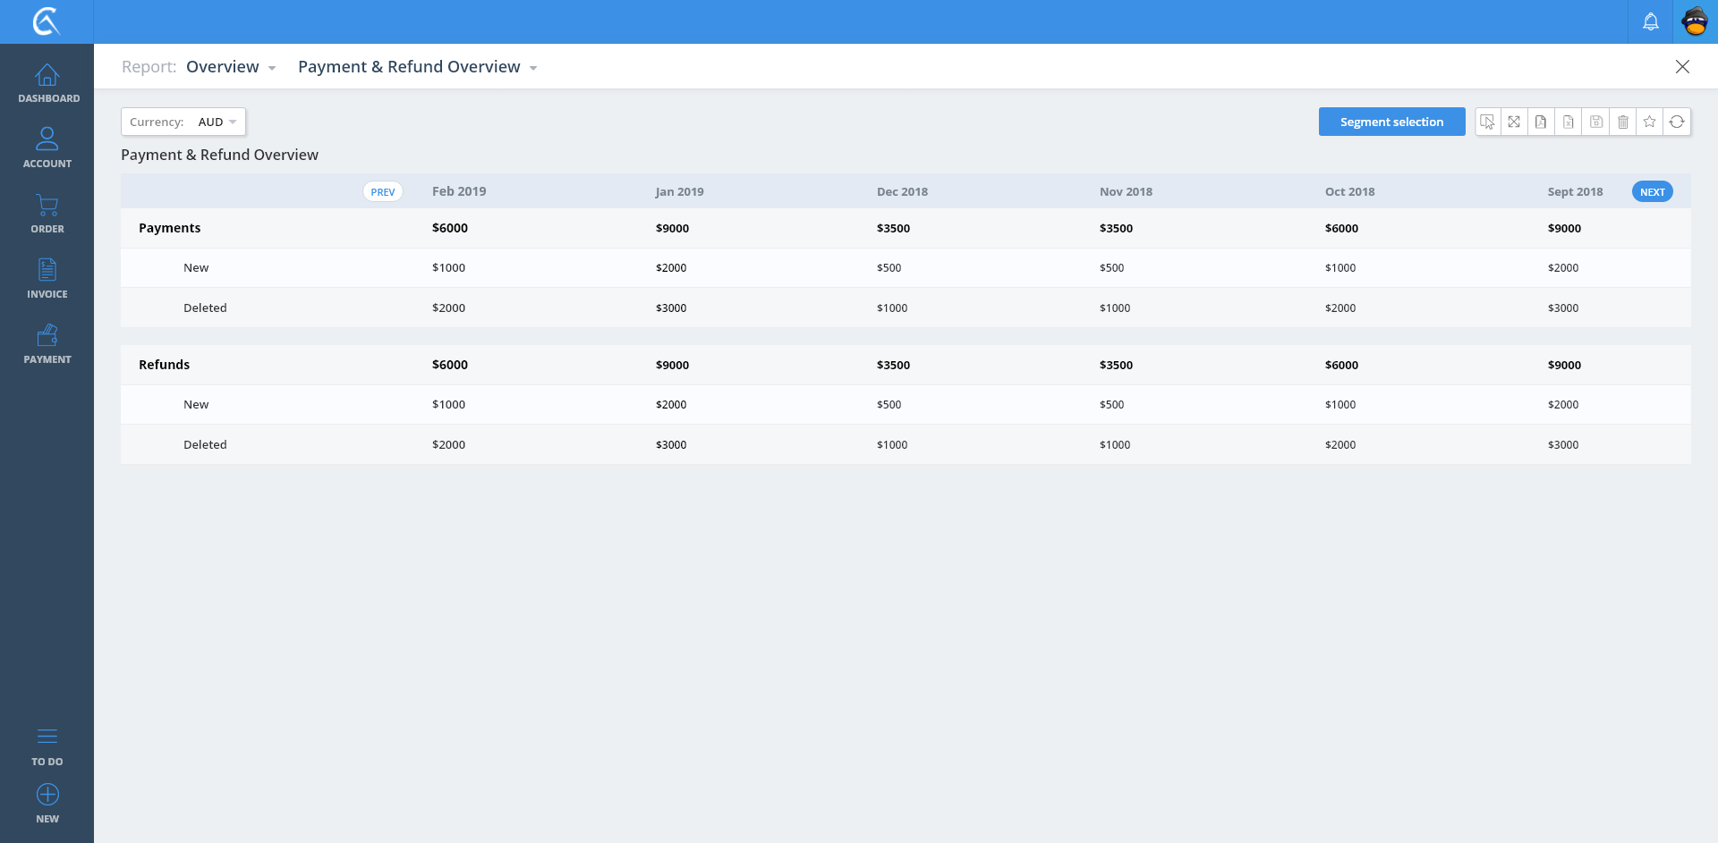Open the Account sidebar item
Viewport: 1718px width, 843px height.
(x=47, y=148)
